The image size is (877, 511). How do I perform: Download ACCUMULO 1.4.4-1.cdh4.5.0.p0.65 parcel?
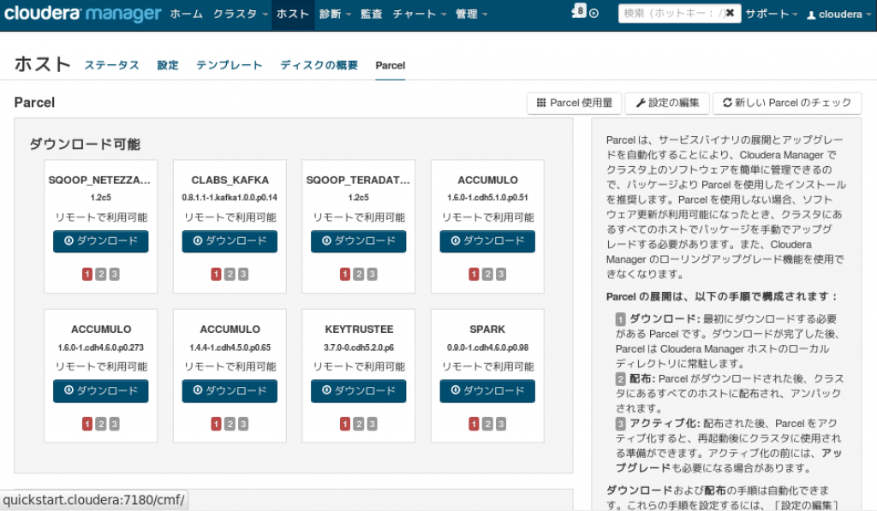point(230,391)
